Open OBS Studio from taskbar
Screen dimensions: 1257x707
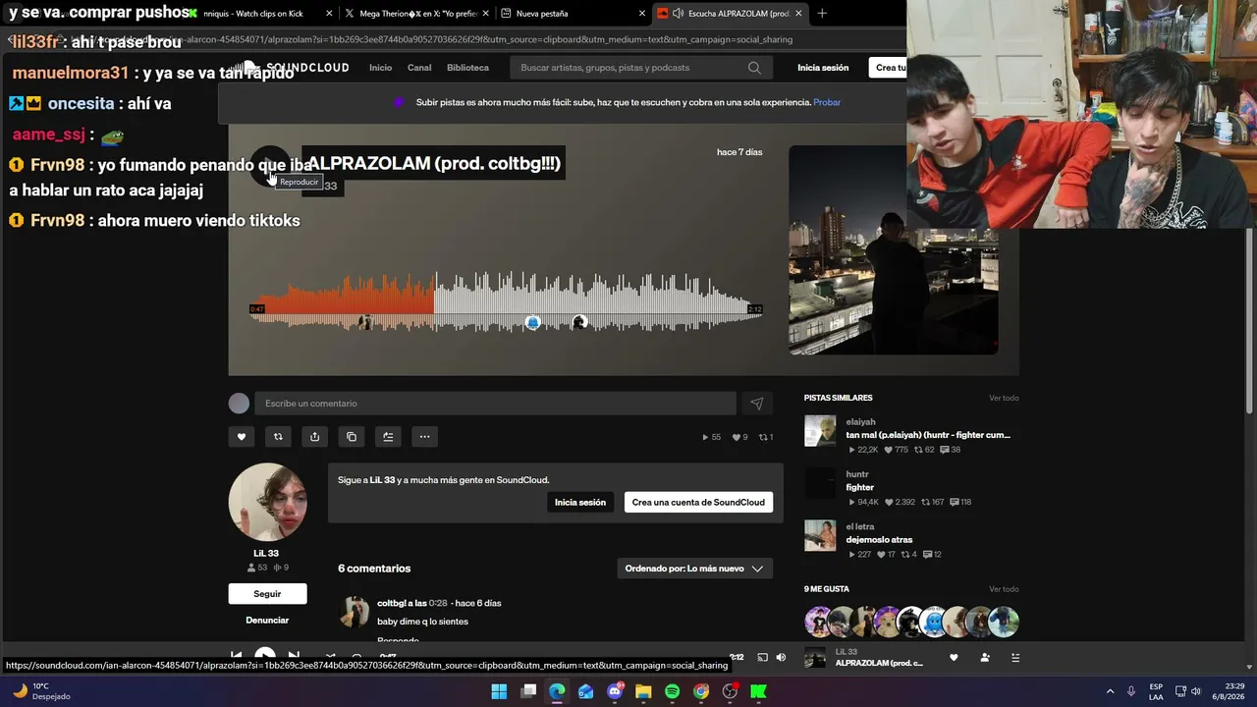pos(730,691)
